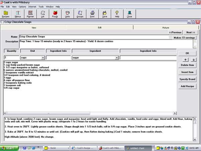Switch to the Picture tab

(165, 28)
